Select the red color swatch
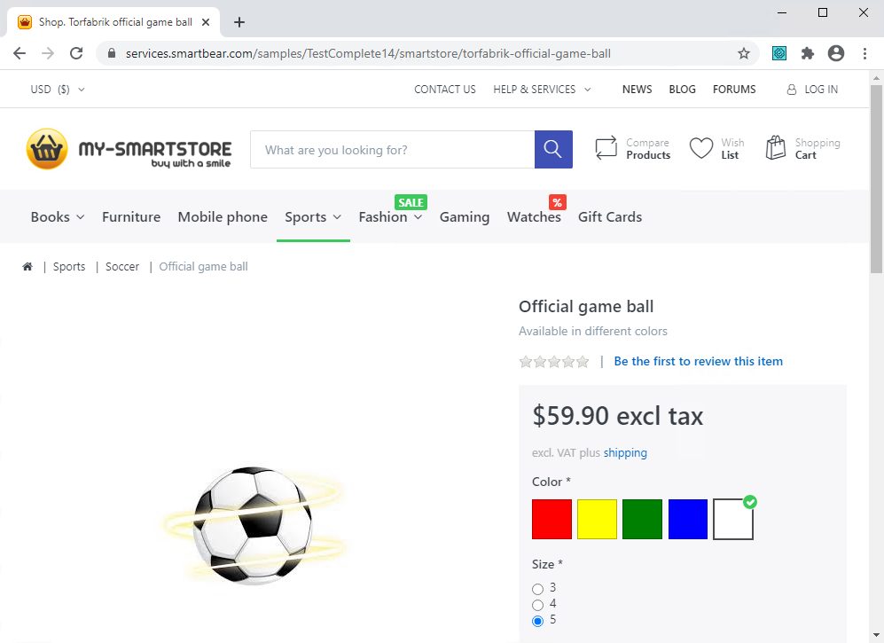The image size is (884, 643). pyautogui.click(x=552, y=519)
